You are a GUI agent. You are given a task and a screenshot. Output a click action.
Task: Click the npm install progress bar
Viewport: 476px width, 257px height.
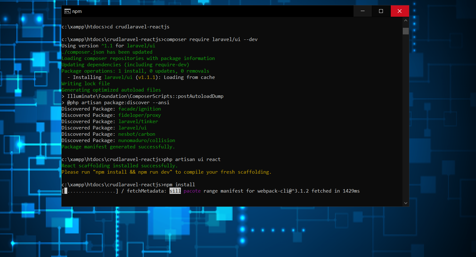90,191
